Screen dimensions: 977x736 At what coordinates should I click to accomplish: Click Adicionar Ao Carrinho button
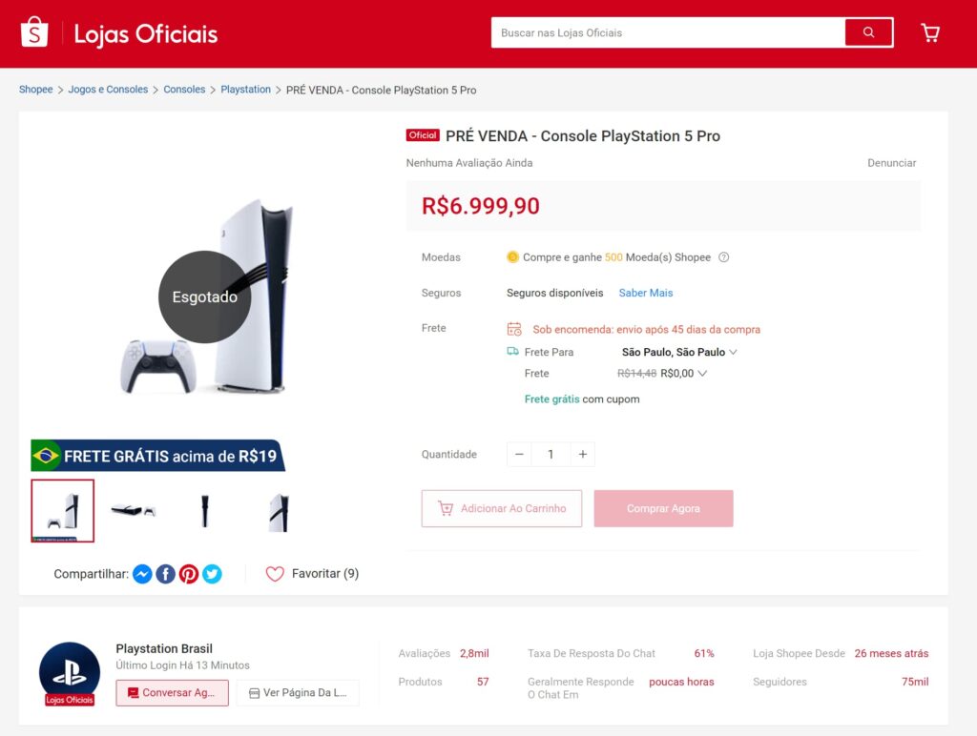click(x=502, y=508)
